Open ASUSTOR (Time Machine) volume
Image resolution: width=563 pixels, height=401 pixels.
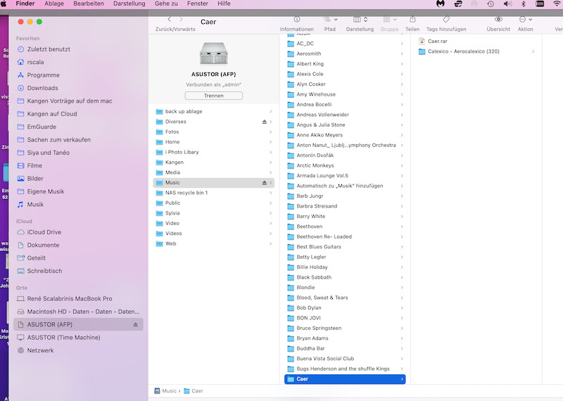point(63,338)
